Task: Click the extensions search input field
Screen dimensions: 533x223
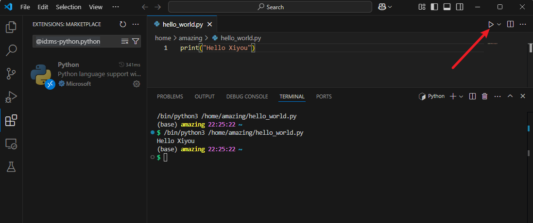Action: click(75, 41)
